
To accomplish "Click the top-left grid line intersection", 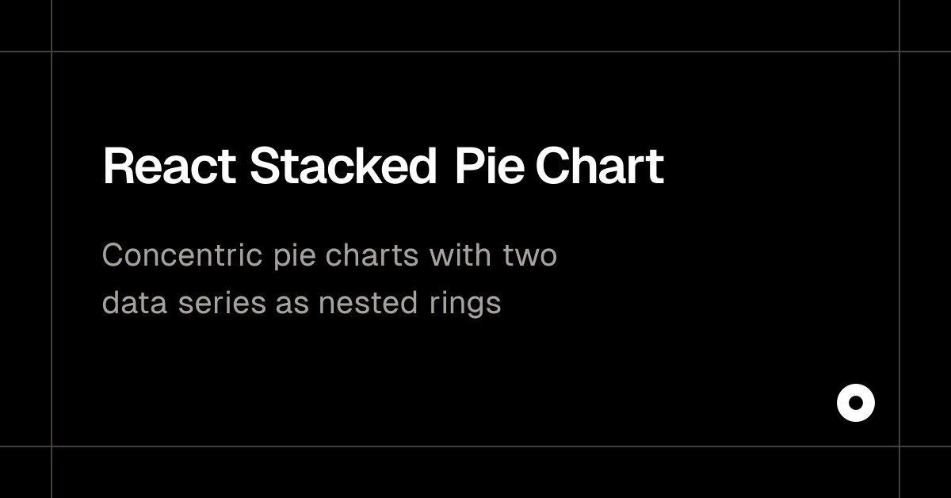I will pos(52,52).
